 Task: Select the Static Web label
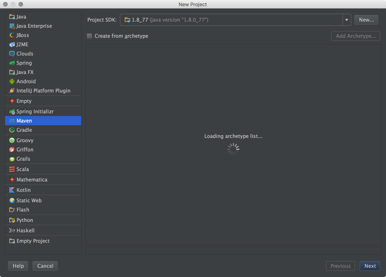pos(29,200)
